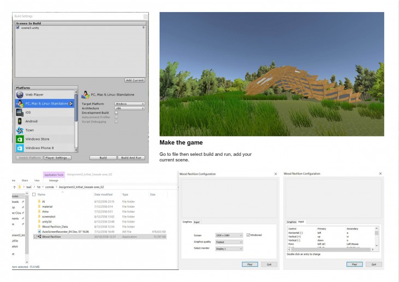This screenshot has width=399, height=282.
Task: Select the Android platform icon
Action: 20,121
